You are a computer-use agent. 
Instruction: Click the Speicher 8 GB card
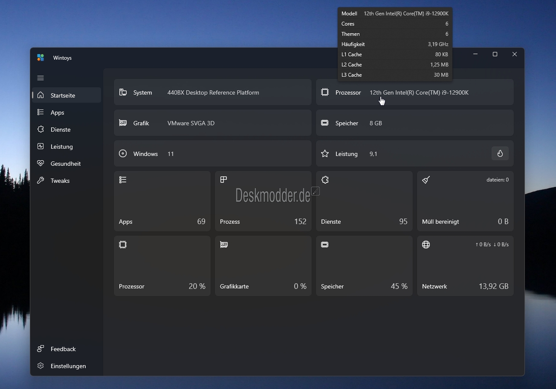415,123
